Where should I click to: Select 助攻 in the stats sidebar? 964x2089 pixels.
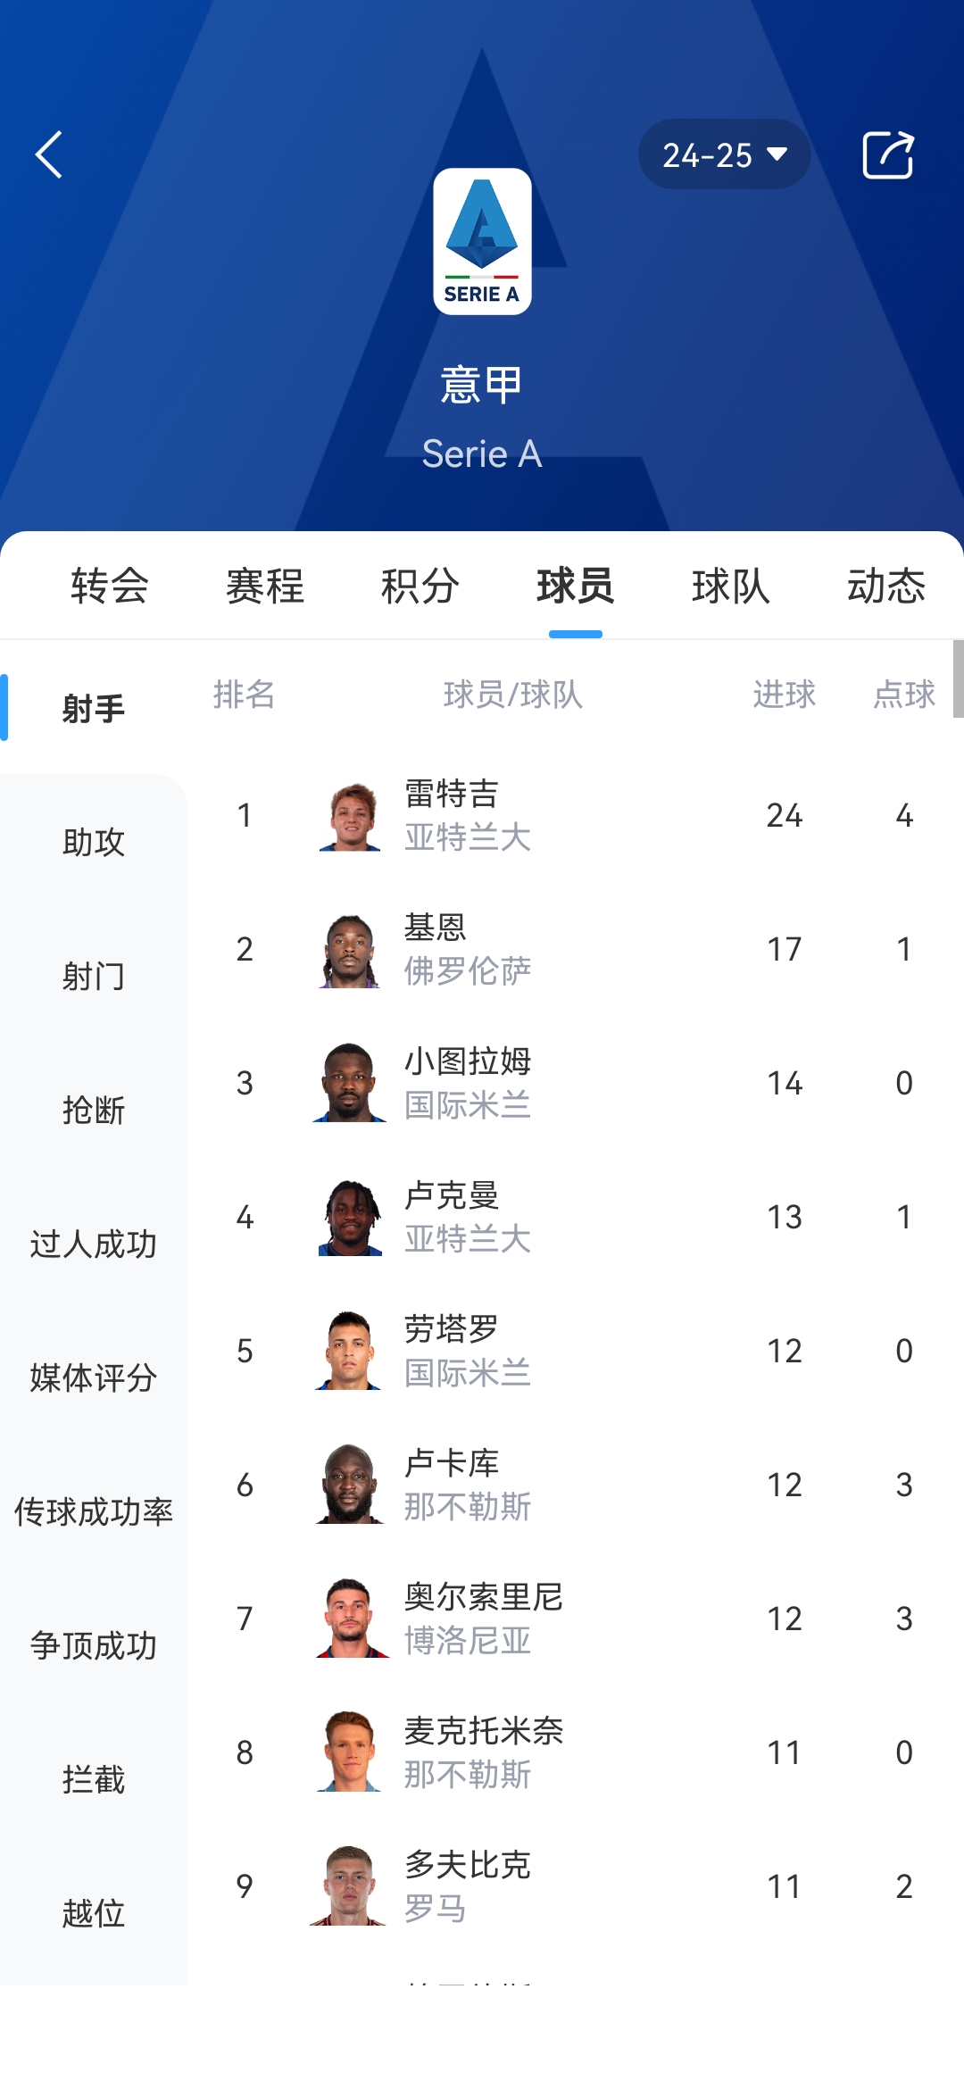94,842
